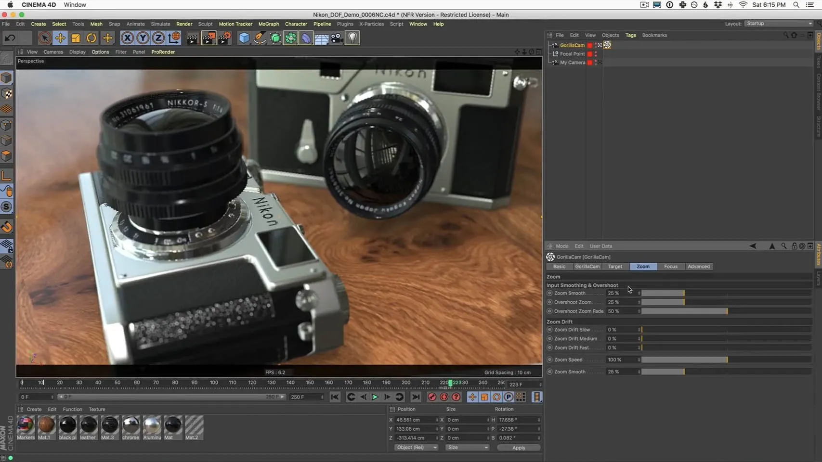Open the Layout Startup dropdown
The height and width of the screenshot is (462, 822).
(779, 24)
